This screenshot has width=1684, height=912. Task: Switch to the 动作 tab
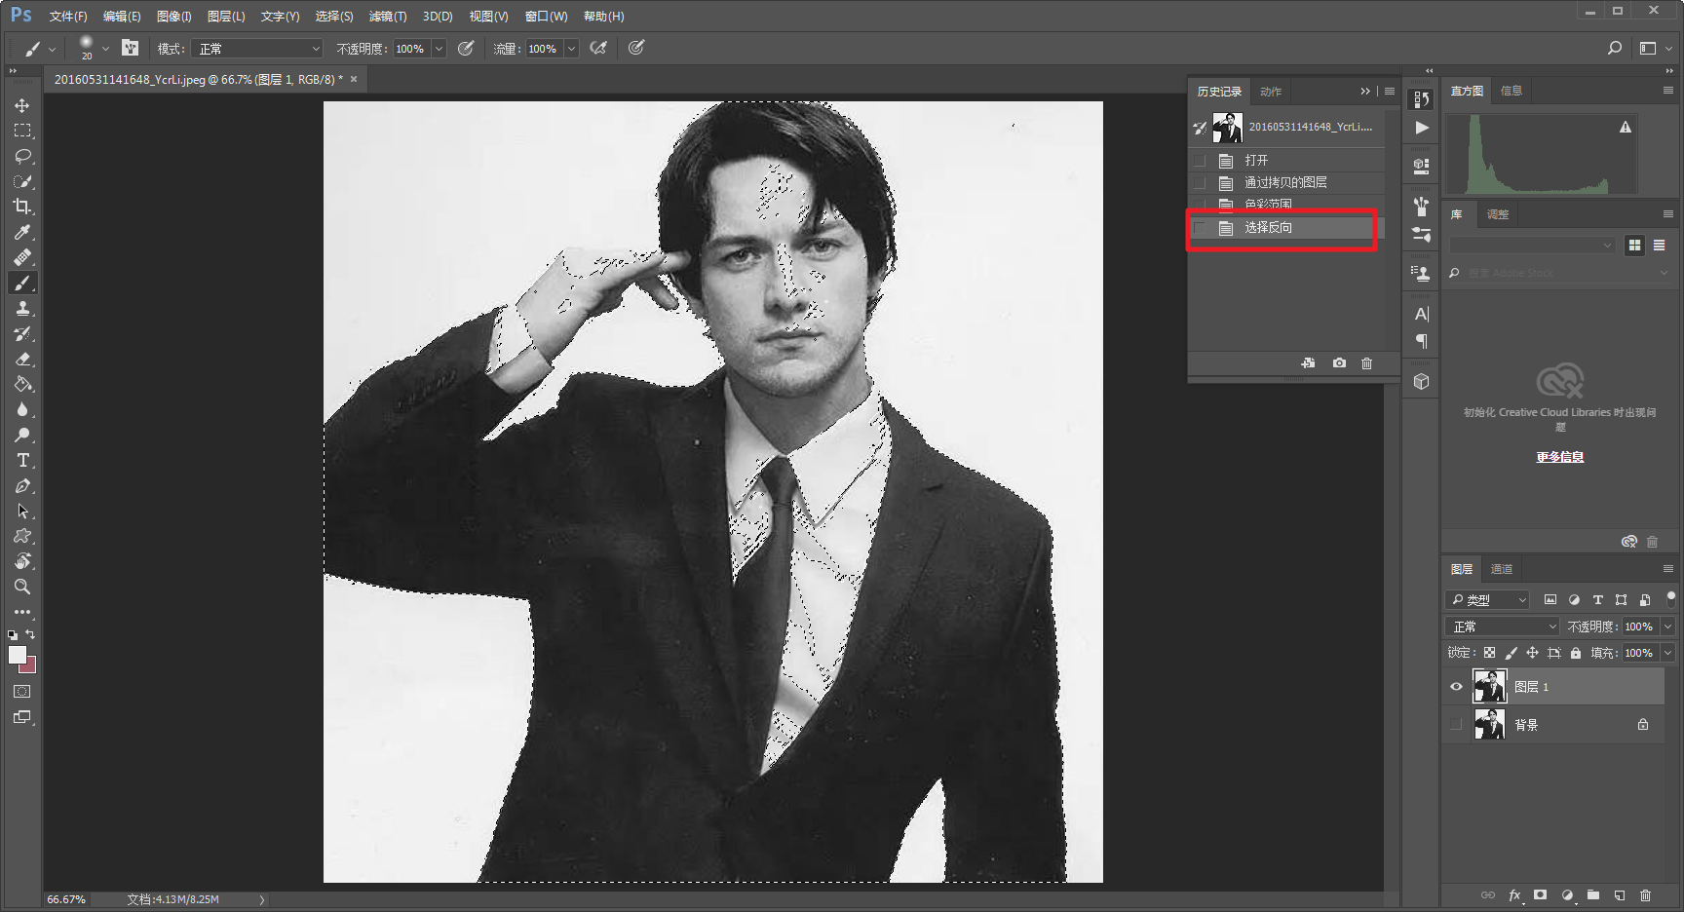pos(1271,92)
